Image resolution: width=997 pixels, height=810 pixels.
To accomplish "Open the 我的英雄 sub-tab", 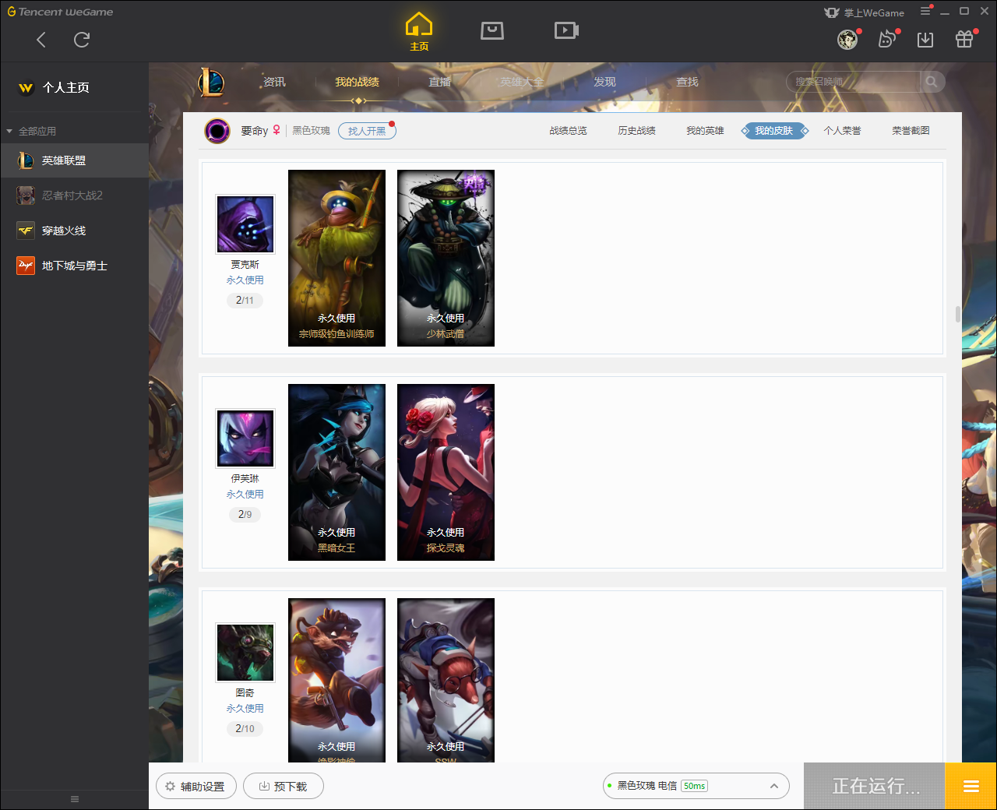I will 705,131.
